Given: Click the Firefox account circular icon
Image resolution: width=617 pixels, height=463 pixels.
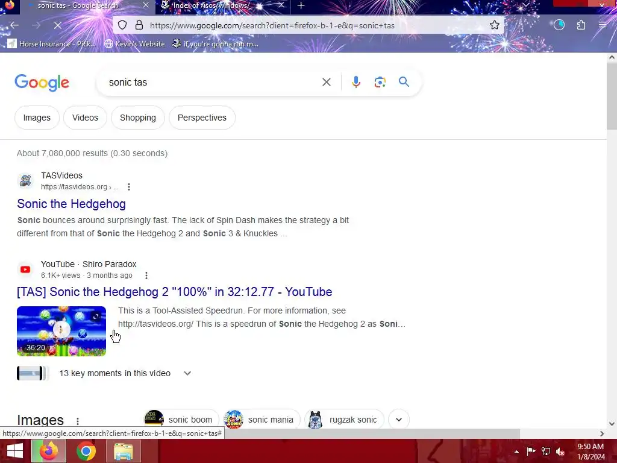Looking at the screenshot, I should click(x=559, y=25).
